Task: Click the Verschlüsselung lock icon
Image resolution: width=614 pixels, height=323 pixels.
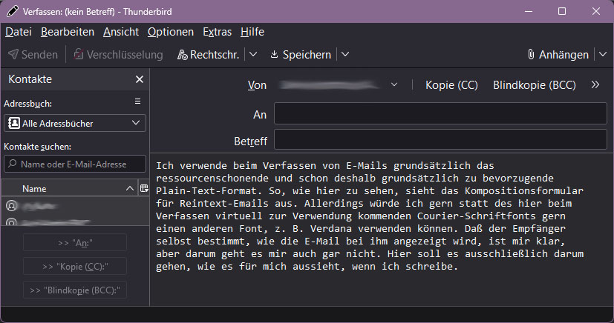Action: [79, 54]
